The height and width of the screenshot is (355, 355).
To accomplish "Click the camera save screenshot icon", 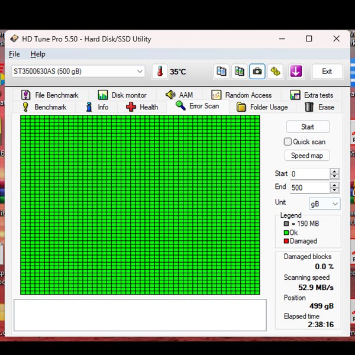I will (x=257, y=72).
